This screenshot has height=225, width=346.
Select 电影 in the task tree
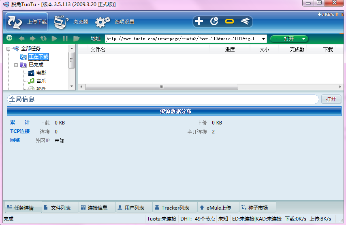[x=41, y=73]
